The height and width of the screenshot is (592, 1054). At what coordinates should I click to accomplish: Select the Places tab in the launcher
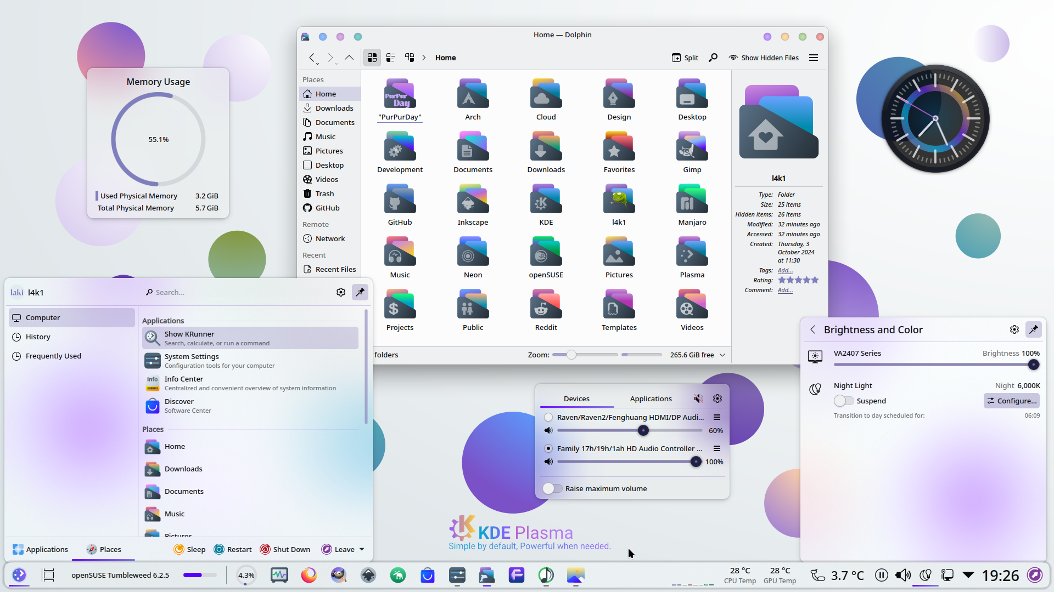coord(104,549)
